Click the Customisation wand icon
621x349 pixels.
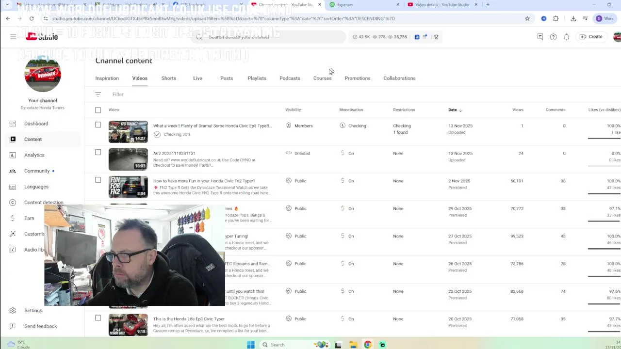[x=13, y=234]
